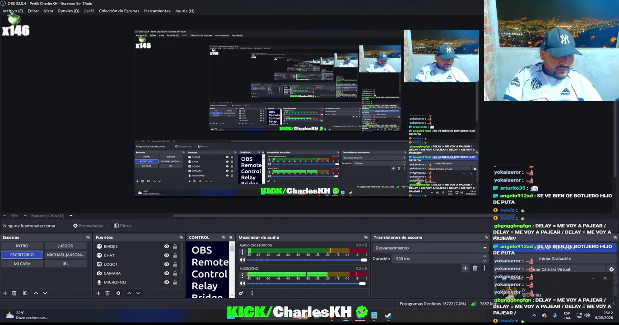Move scene down in Escenas toolbar

[45, 293]
